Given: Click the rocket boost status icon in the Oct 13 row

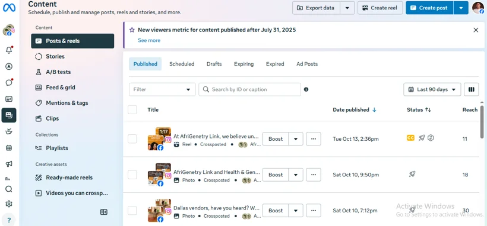Looking at the screenshot, I should tap(422, 138).
